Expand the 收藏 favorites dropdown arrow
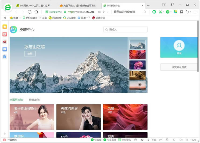Image resolution: width=200 pixels, height=143 pixels. point(20,18)
